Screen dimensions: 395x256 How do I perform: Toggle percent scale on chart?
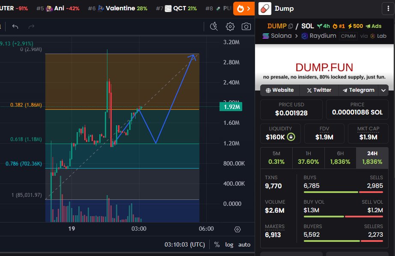(217, 245)
